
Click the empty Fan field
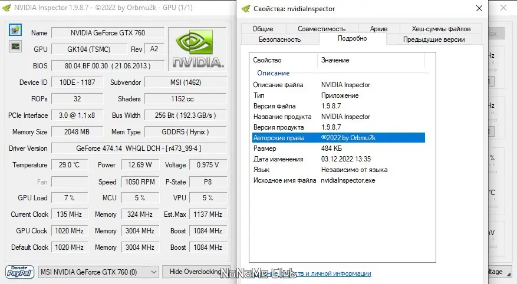pyautogui.click(x=70, y=181)
